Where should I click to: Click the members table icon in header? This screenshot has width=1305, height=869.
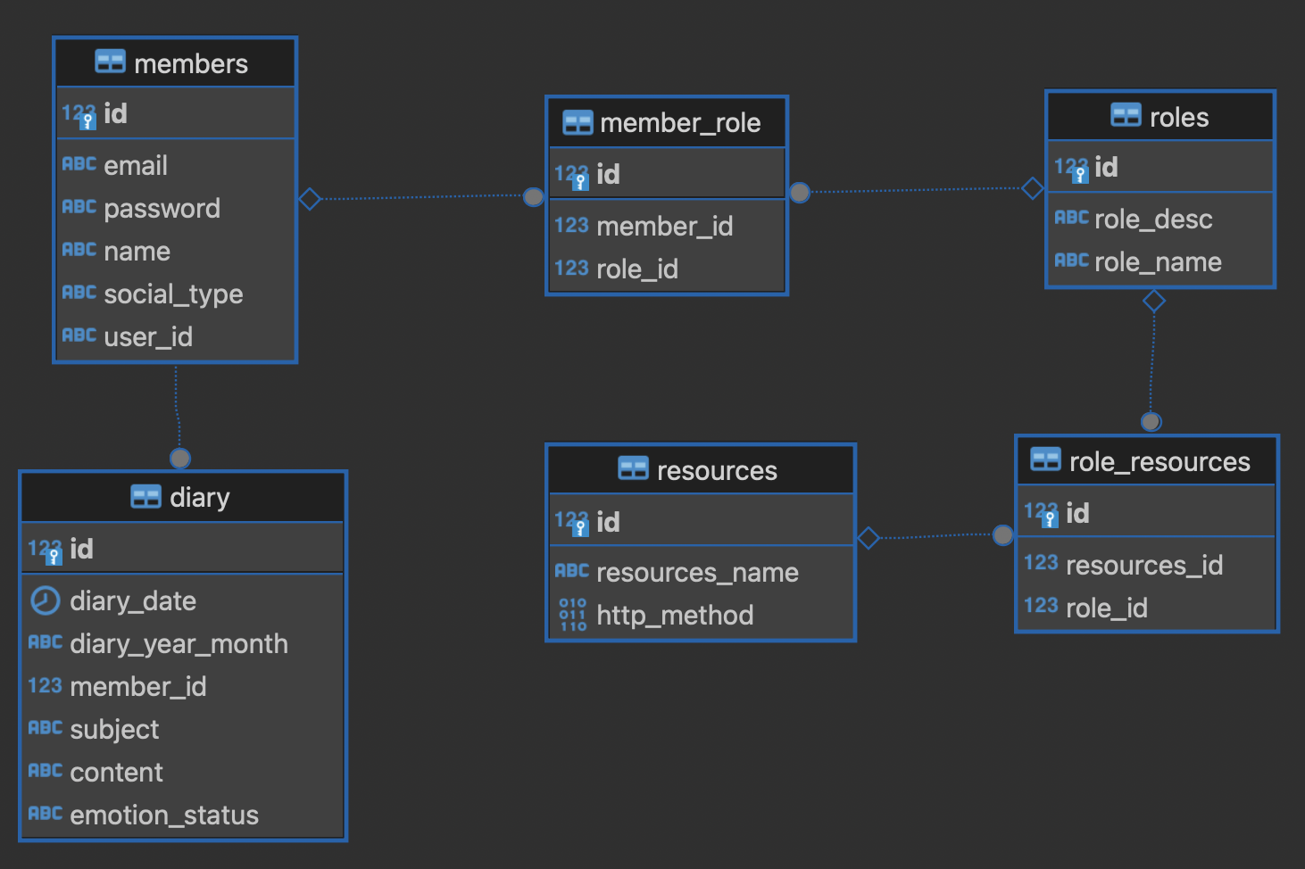pos(110,62)
